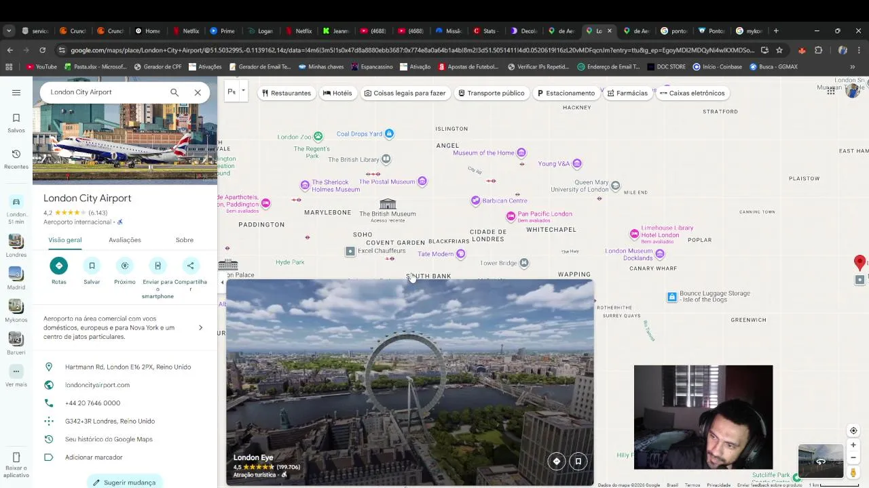
Task: Switch to the Avaliações tab
Action: (125, 240)
